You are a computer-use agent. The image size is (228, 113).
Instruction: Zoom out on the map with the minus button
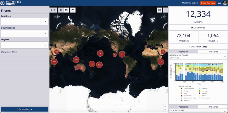tap(165, 110)
